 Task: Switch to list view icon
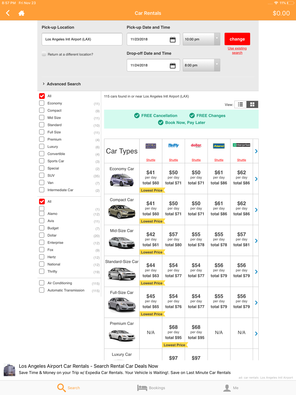click(240, 105)
